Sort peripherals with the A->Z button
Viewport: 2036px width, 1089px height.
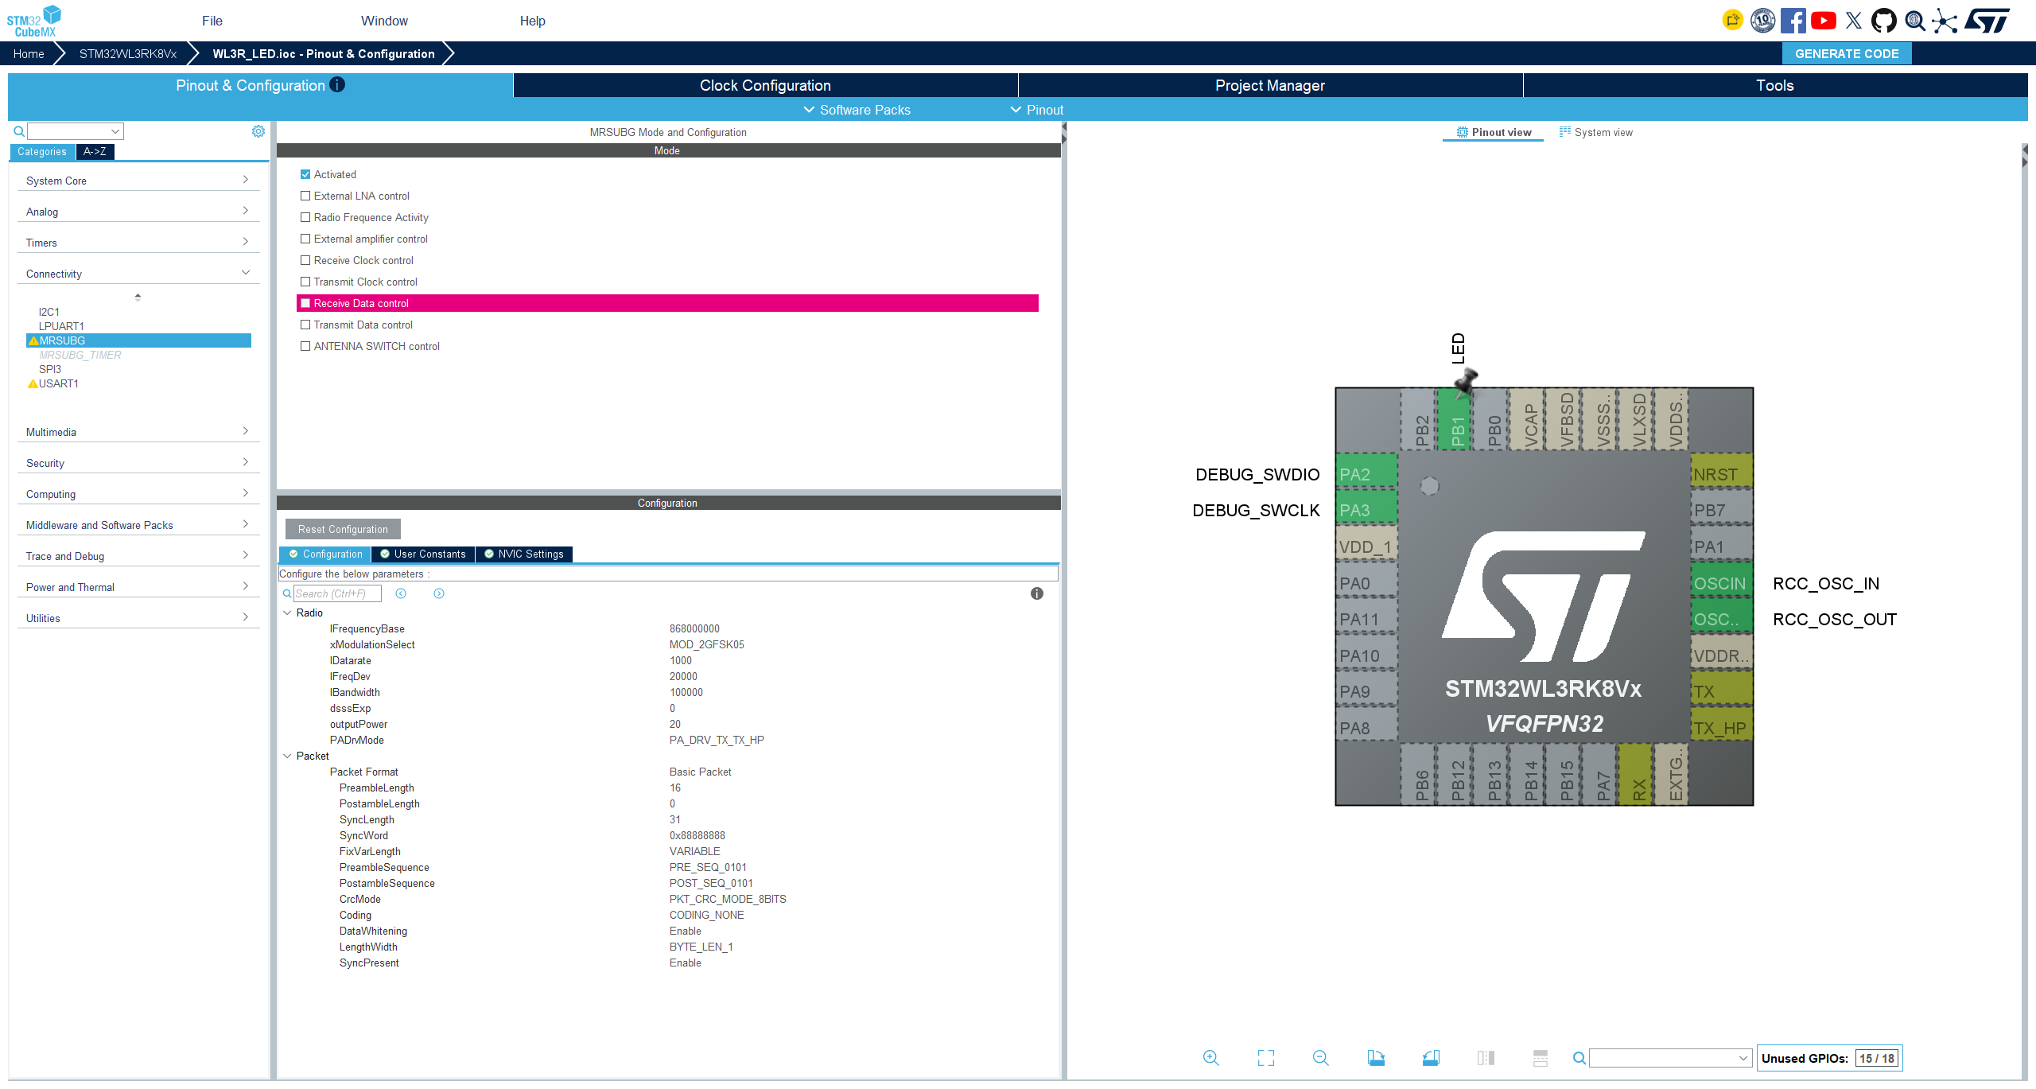pyautogui.click(x=95, y=151)
